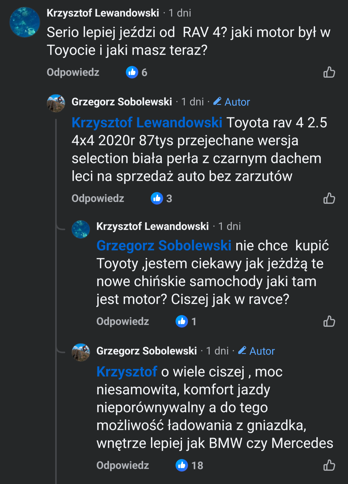The image size is (348, 484).
Task: Like the reply about Chinese cars
Action: click(x=329, y=321)
